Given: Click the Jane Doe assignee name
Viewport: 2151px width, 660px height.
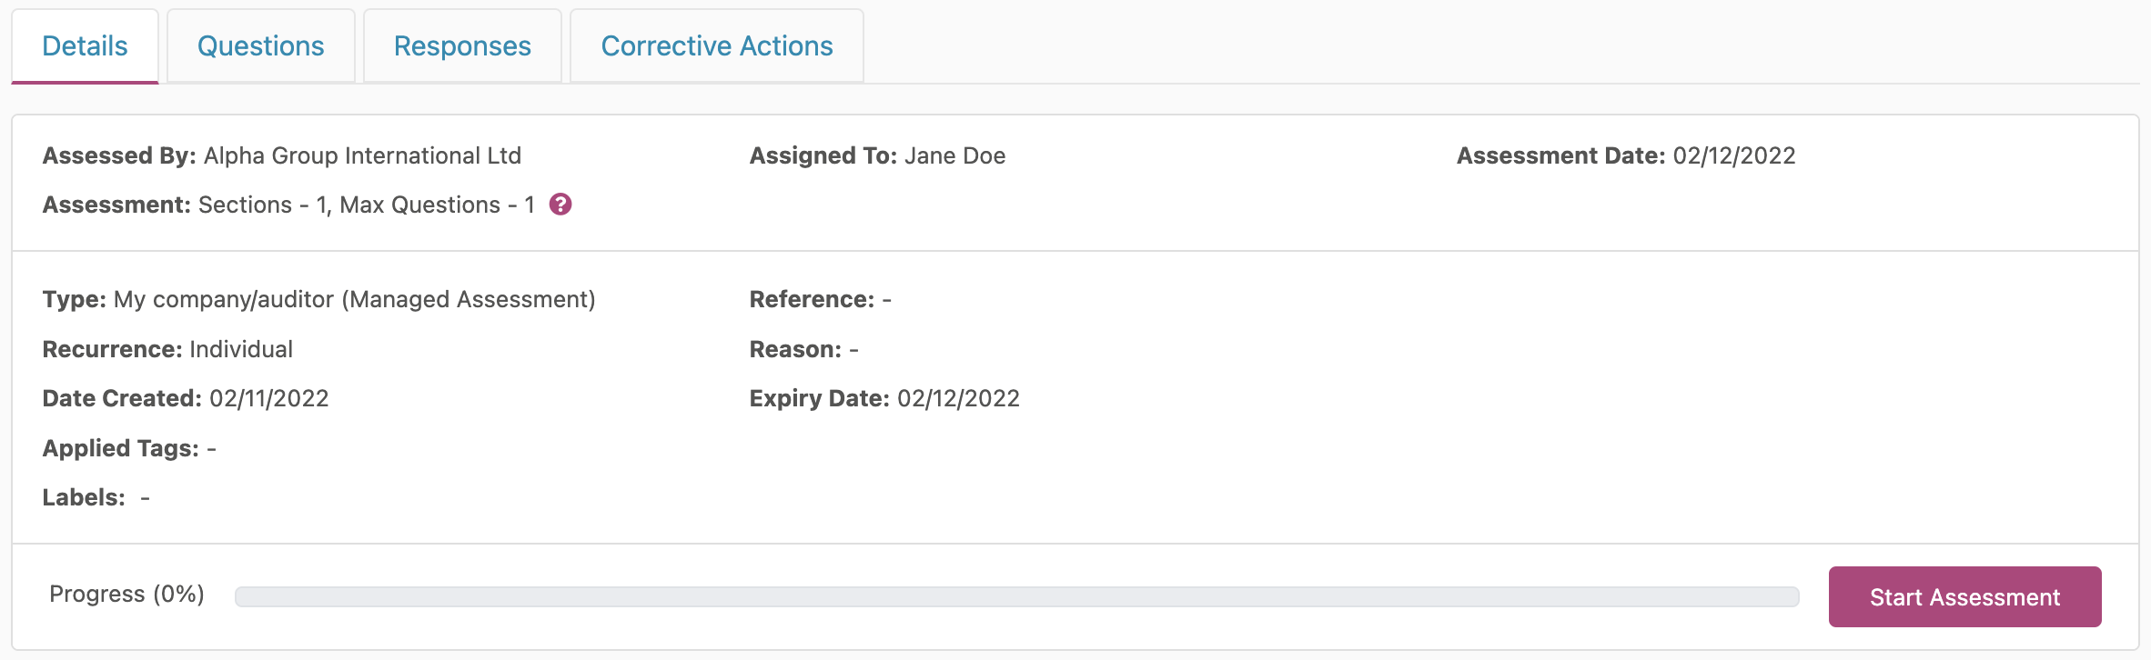Looking at the screenshot, I should pyautogui.click(x=954, y=156).
